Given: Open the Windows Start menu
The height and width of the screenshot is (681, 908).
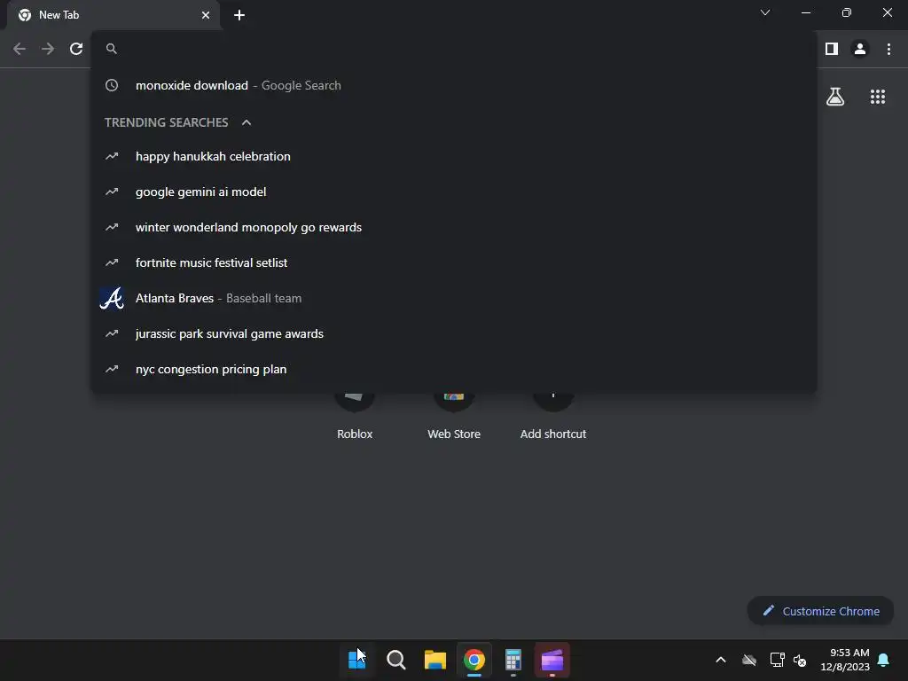Looking at the screenshot, I should 356,660.
